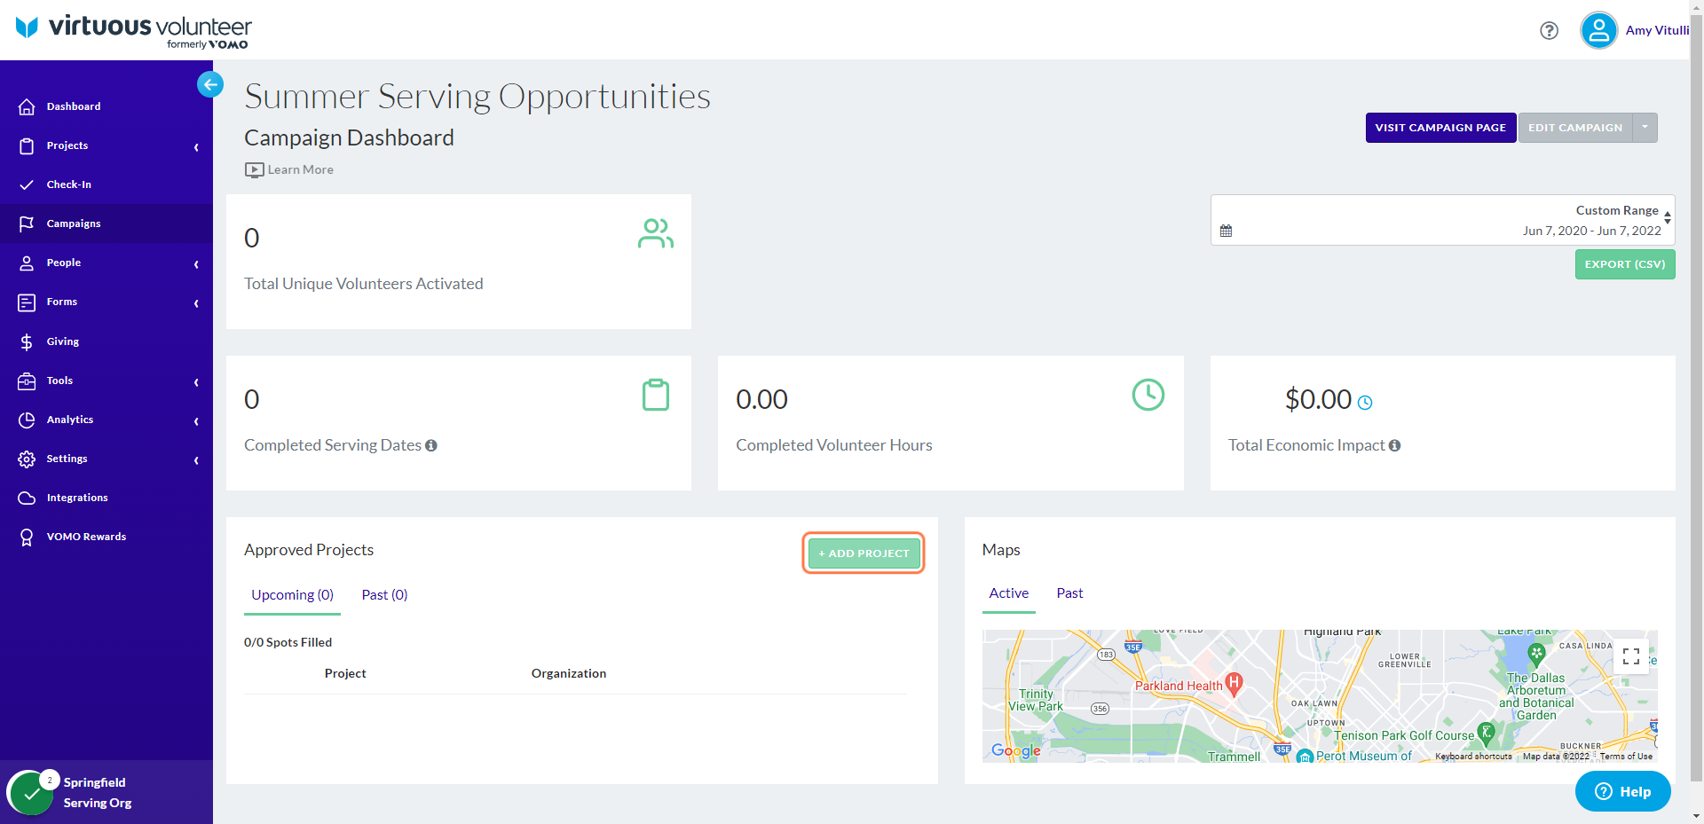Click the Amy Vitulli user avatar
This screenshot has height=824, width=1704.
pyautogui.click(x=1598, y=30)
